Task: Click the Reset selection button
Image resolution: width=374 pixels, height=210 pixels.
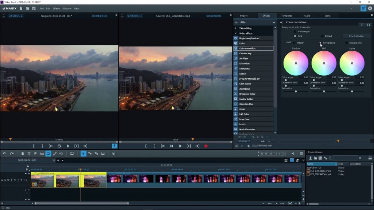Action: click(357, 36)
